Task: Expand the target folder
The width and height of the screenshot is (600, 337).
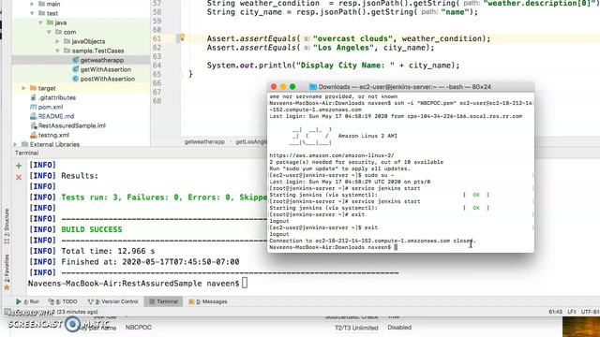Action: [x=23, y=88]
